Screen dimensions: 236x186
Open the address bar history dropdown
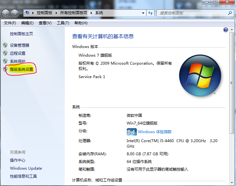click(143, 13)
